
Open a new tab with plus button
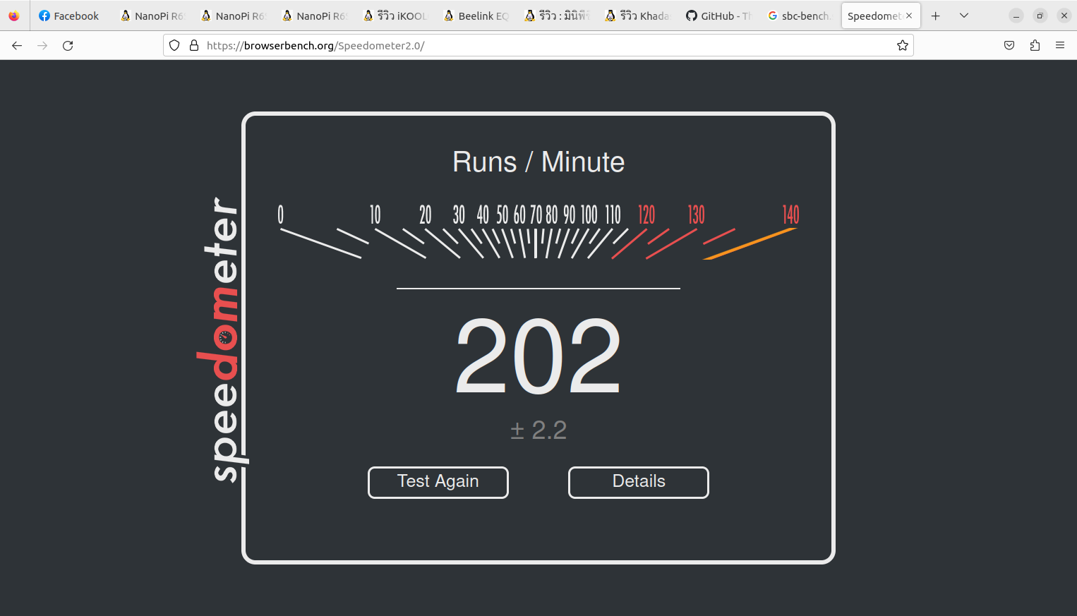coord(936,16)
